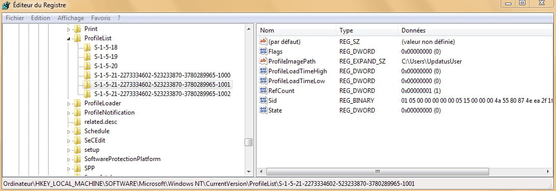Sort values by the Données column

[x=475, y=30]
